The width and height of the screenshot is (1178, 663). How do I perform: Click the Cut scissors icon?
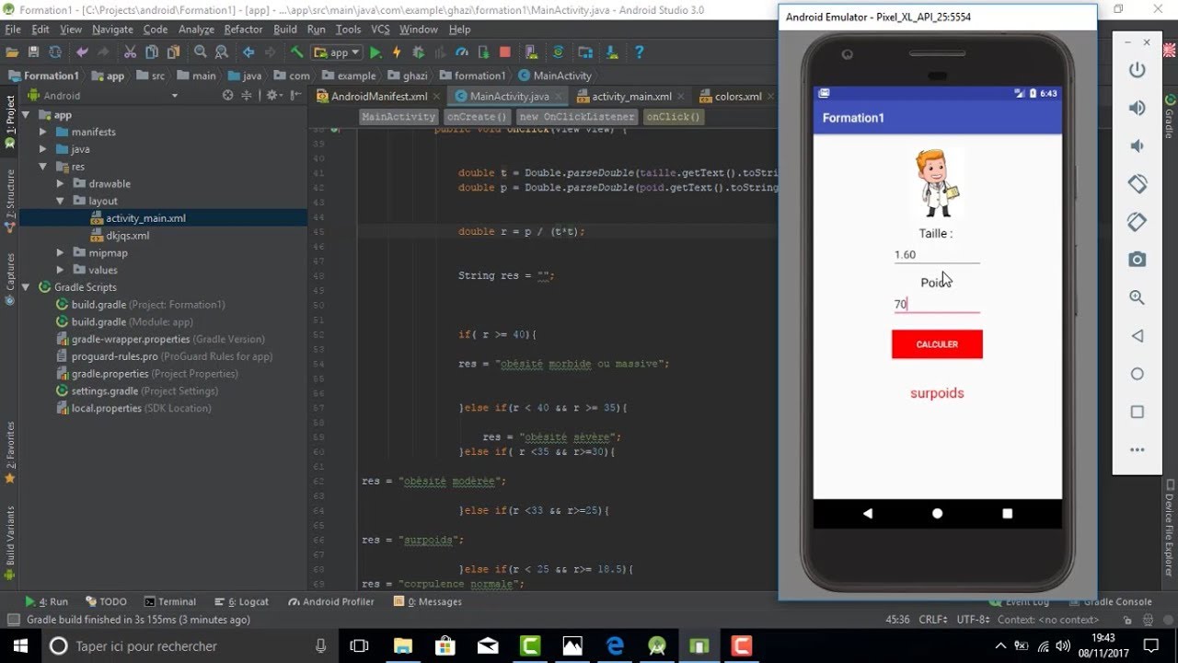tap(130, 52)
